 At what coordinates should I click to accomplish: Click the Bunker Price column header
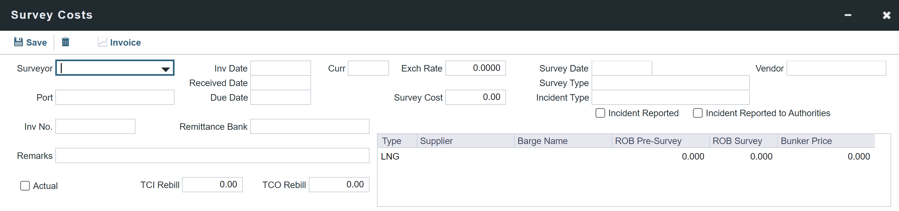click(826, 141)
